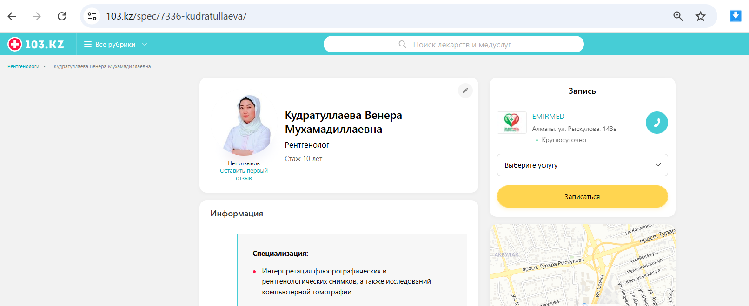Click the Нет отзывов label

point(244,163)
